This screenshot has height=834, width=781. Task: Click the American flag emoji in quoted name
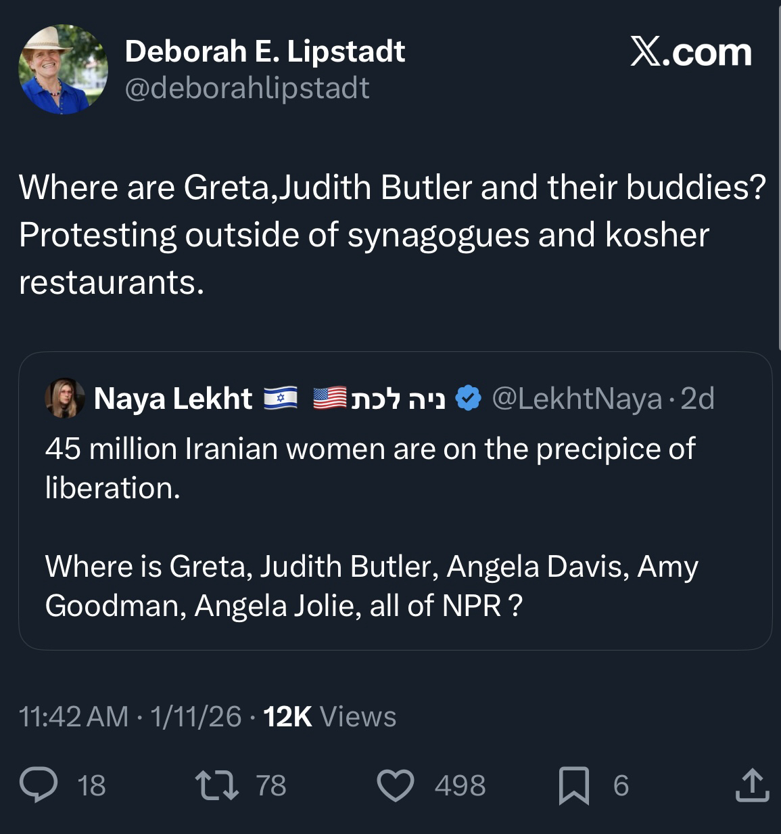330,398
